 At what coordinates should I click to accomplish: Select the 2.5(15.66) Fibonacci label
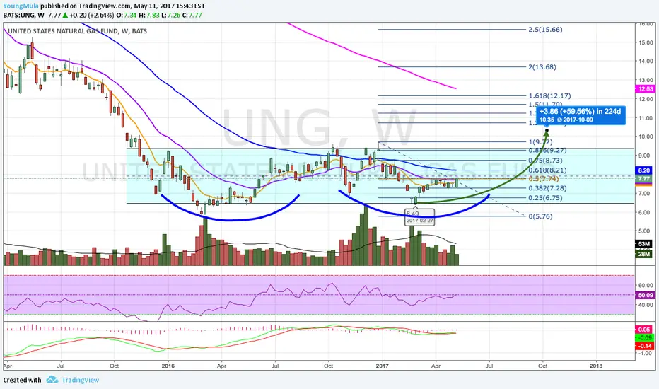coord(545,30)
